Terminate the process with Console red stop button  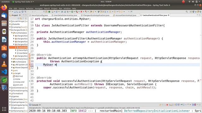pos(167,105)
